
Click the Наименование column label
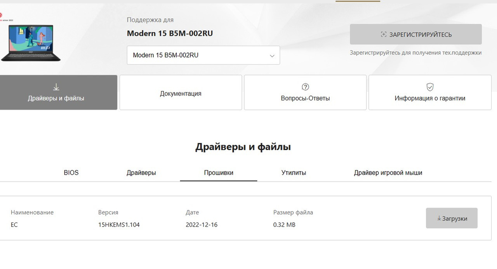[x=32, y=212]
